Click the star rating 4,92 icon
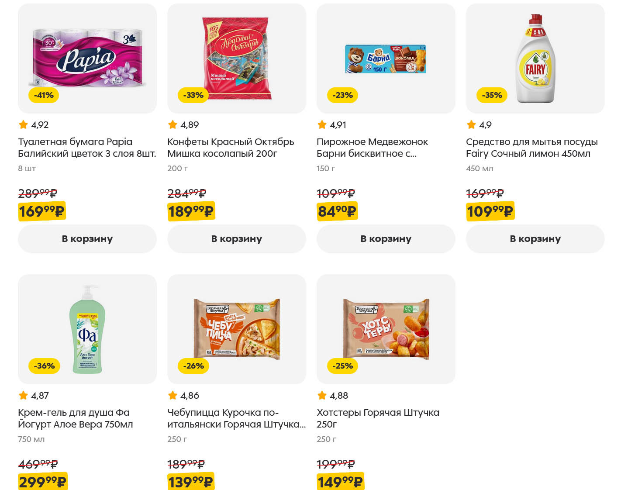621x490 pixels. tap(24, 125)
